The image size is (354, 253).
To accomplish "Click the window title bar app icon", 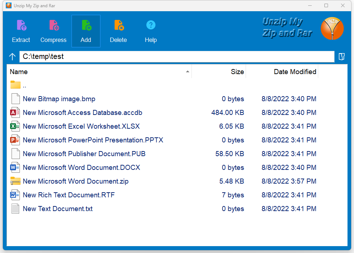I will tap(9, 5).
